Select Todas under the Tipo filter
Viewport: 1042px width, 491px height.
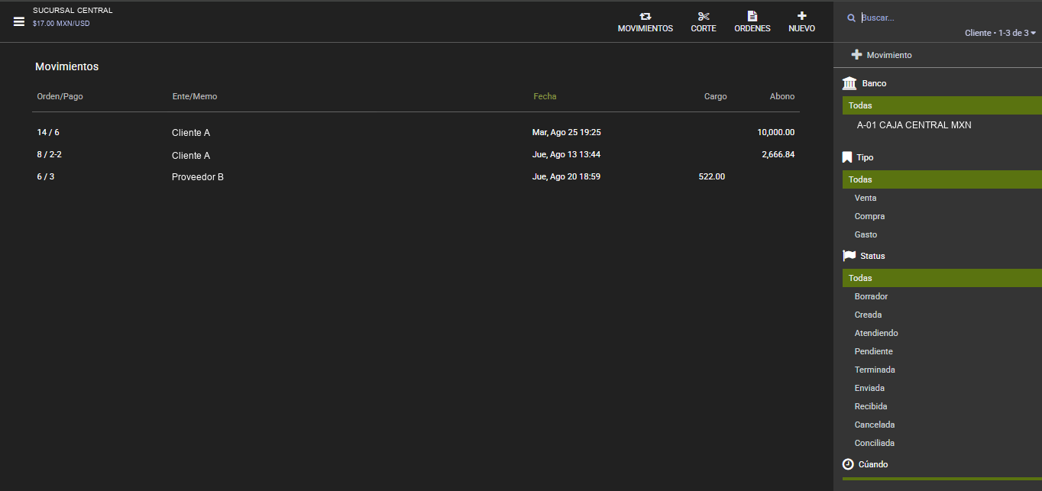tap(942, 179)
